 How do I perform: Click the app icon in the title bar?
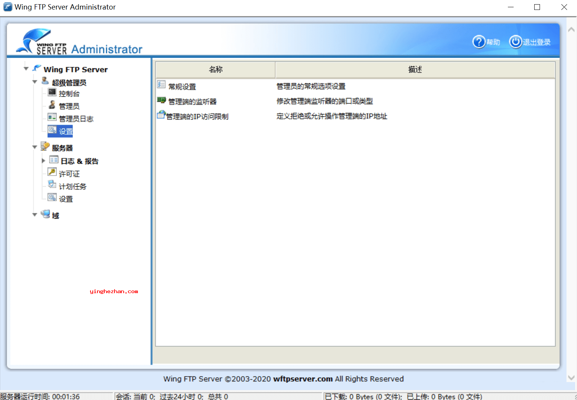pyautogui.click(x=8, y=7)
